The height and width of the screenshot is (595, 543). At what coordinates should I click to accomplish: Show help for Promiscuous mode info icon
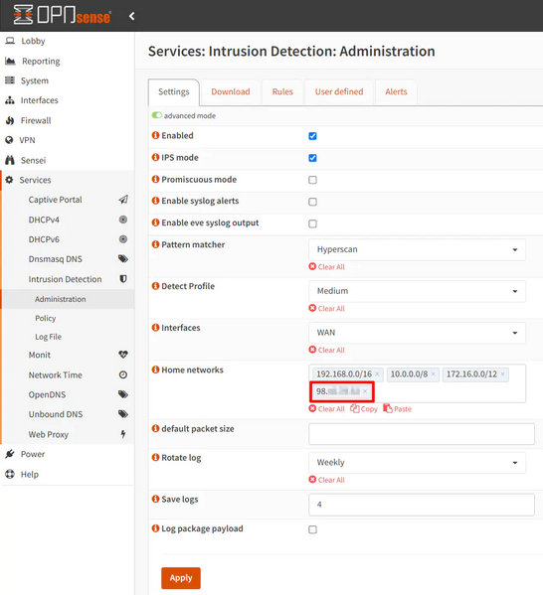[155, 179]
